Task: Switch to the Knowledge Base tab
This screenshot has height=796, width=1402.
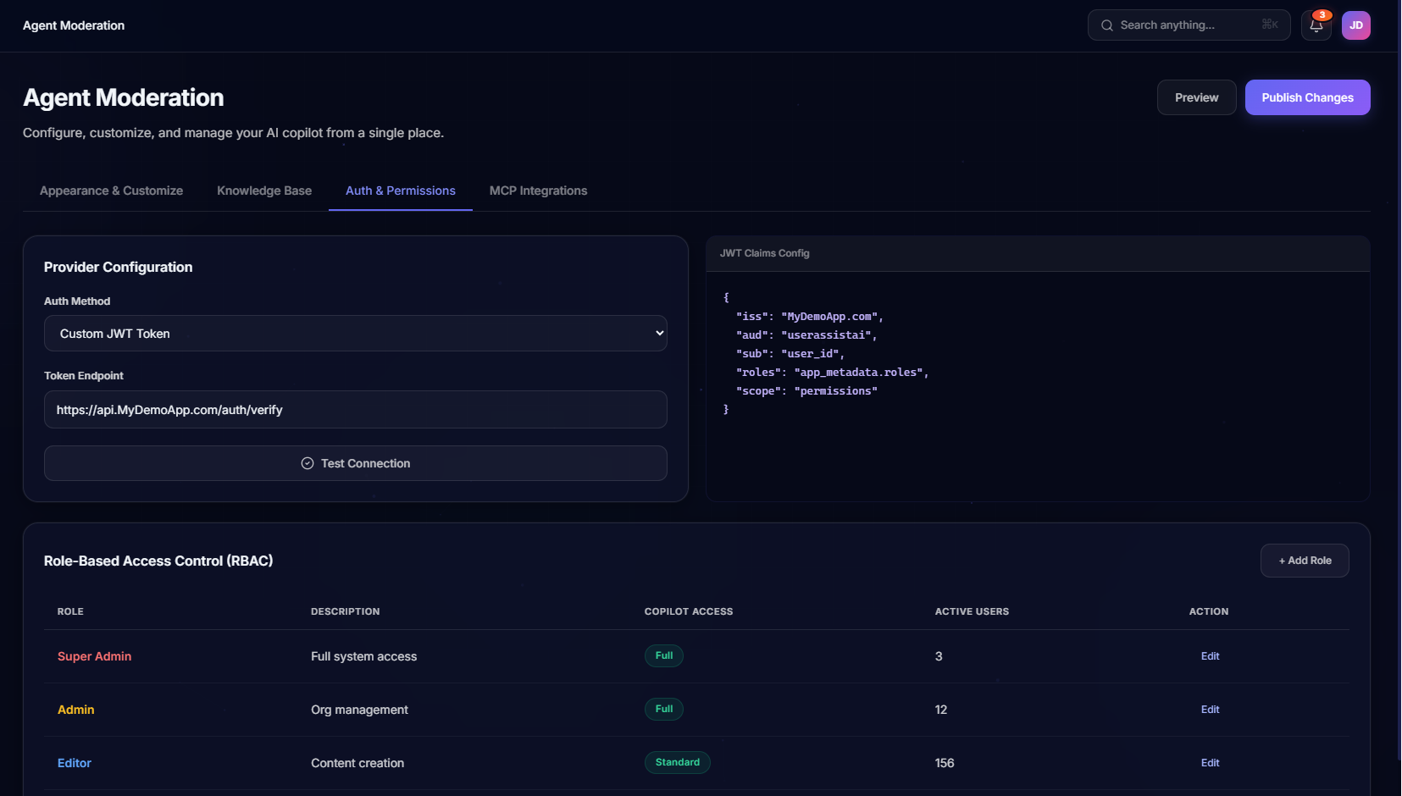Action: coord(264,191)
